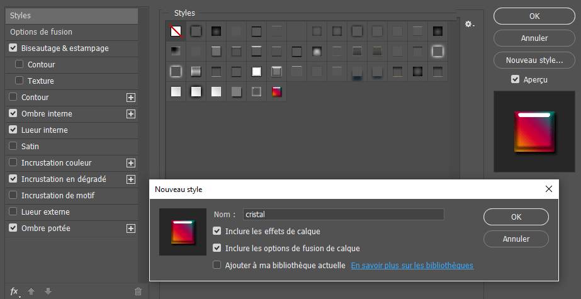
Task: Add another Incrustation en dégradé plus icon
Action: pyautogui.click(x=131, y=179)
